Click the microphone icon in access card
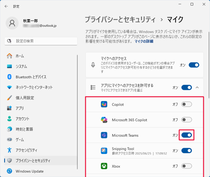 point(93,65)
